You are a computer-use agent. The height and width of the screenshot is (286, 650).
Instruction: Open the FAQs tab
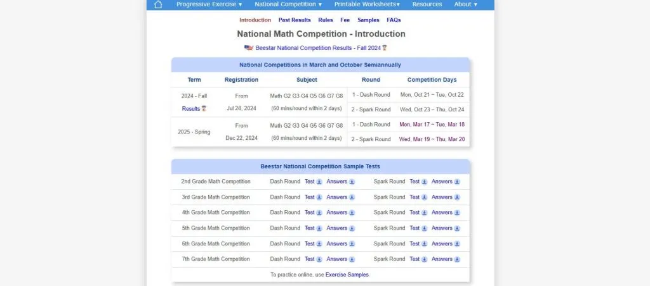pyautogui.click(x=394, y=20)
